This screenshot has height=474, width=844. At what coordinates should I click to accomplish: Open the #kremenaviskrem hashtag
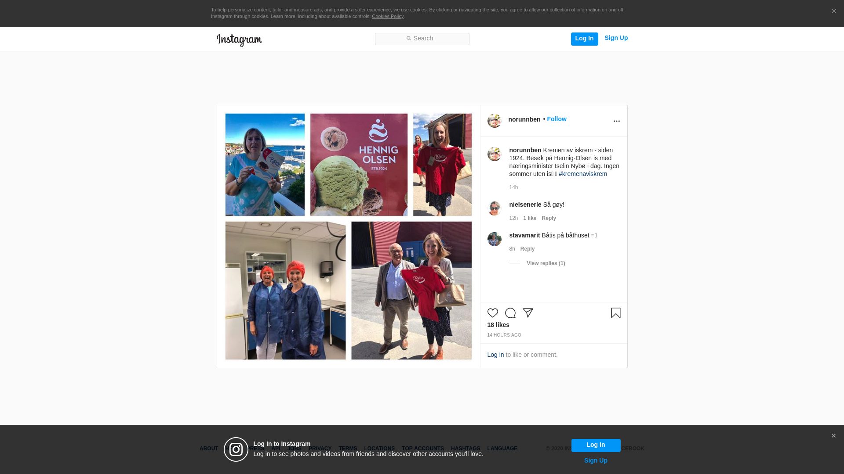(582, 174)
